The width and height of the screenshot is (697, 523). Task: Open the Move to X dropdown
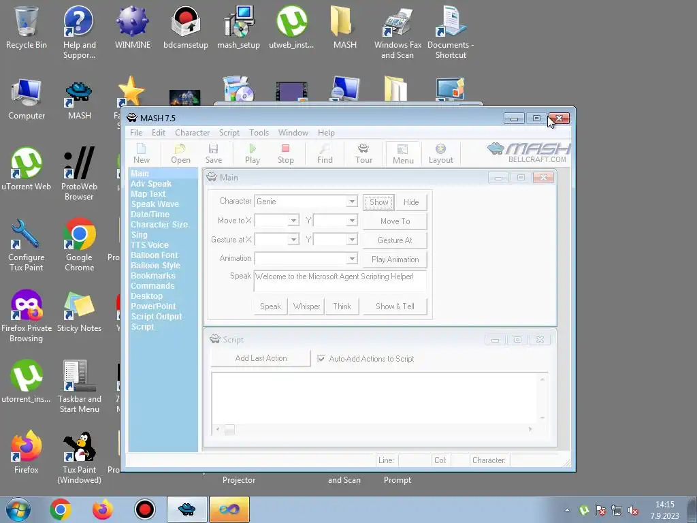point(293,221)
